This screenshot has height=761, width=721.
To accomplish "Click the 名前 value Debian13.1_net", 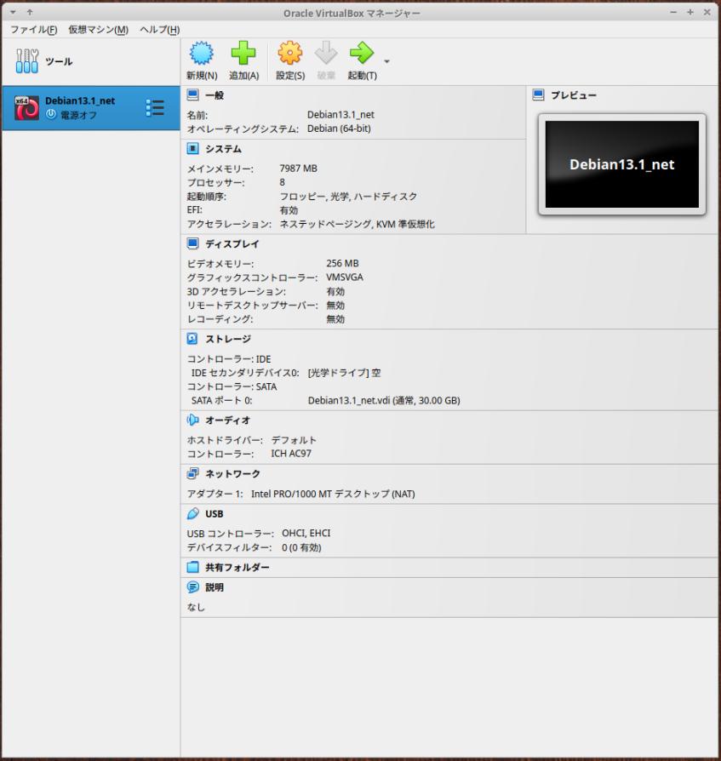I will (x=340, y=115).
